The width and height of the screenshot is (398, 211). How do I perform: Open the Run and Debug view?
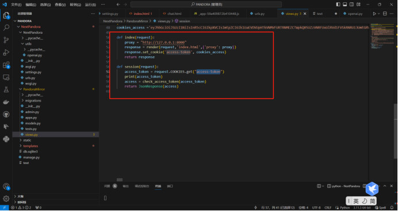[6, 52]
